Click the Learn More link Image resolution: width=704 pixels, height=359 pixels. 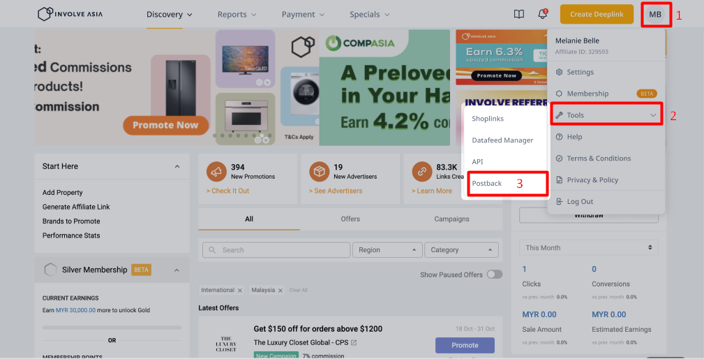[432, 191]
